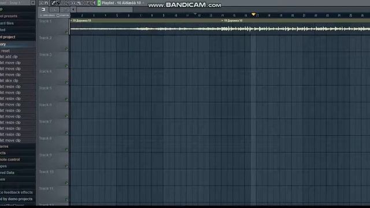Mute Track 9 with its green LED
The image size is (370, 208).
(x=66, y=166)
